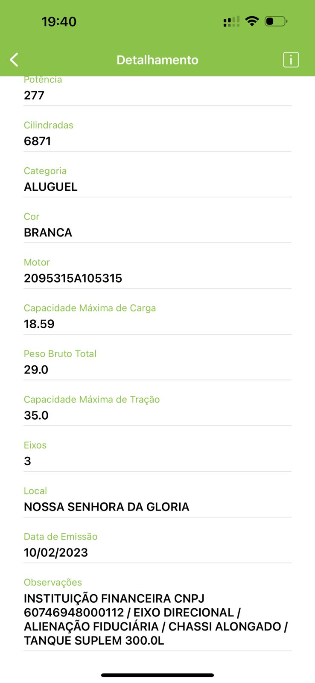This screenshot has width=315, height=683.
Task: Select the Cilindradas value 6871
Action: click(x=38, y=141)
